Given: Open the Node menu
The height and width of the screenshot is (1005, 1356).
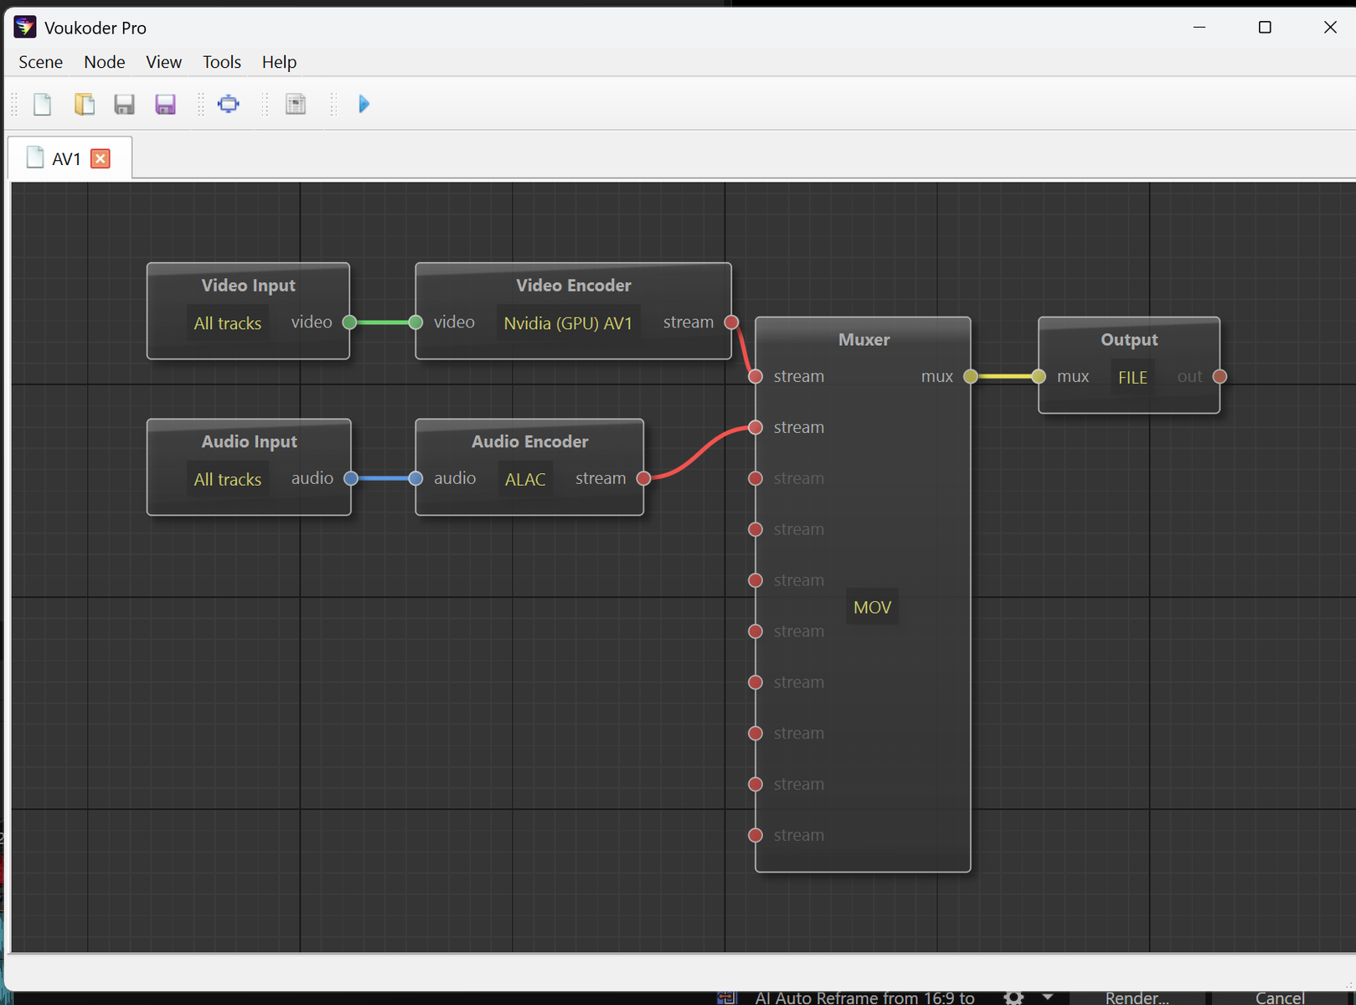Looking at the screenshot, I should pyautogui.click(x=104, y=62).
